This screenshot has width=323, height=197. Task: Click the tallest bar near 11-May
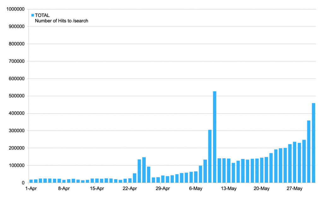pos(214,135)
